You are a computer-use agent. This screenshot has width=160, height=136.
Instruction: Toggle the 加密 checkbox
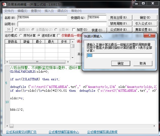[x=74, y=30]
